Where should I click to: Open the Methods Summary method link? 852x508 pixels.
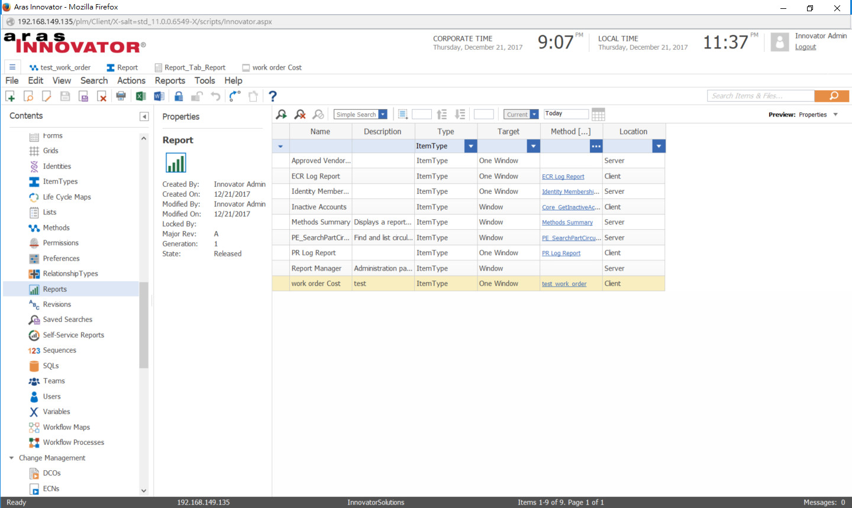click(x=567, y=223)
